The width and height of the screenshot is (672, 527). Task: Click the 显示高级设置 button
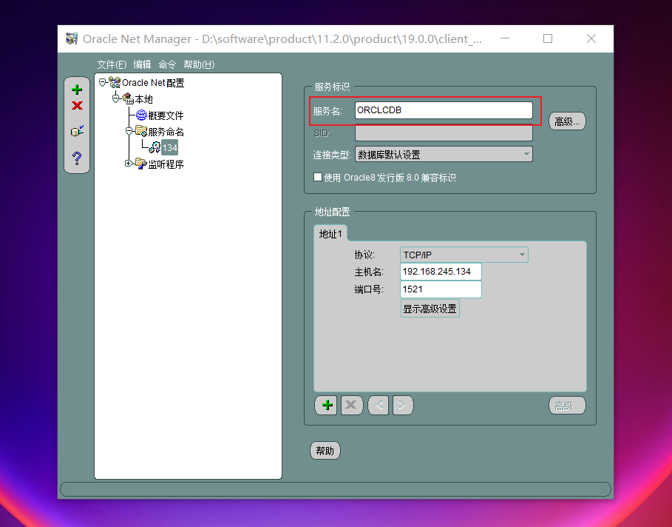[430, 309]
